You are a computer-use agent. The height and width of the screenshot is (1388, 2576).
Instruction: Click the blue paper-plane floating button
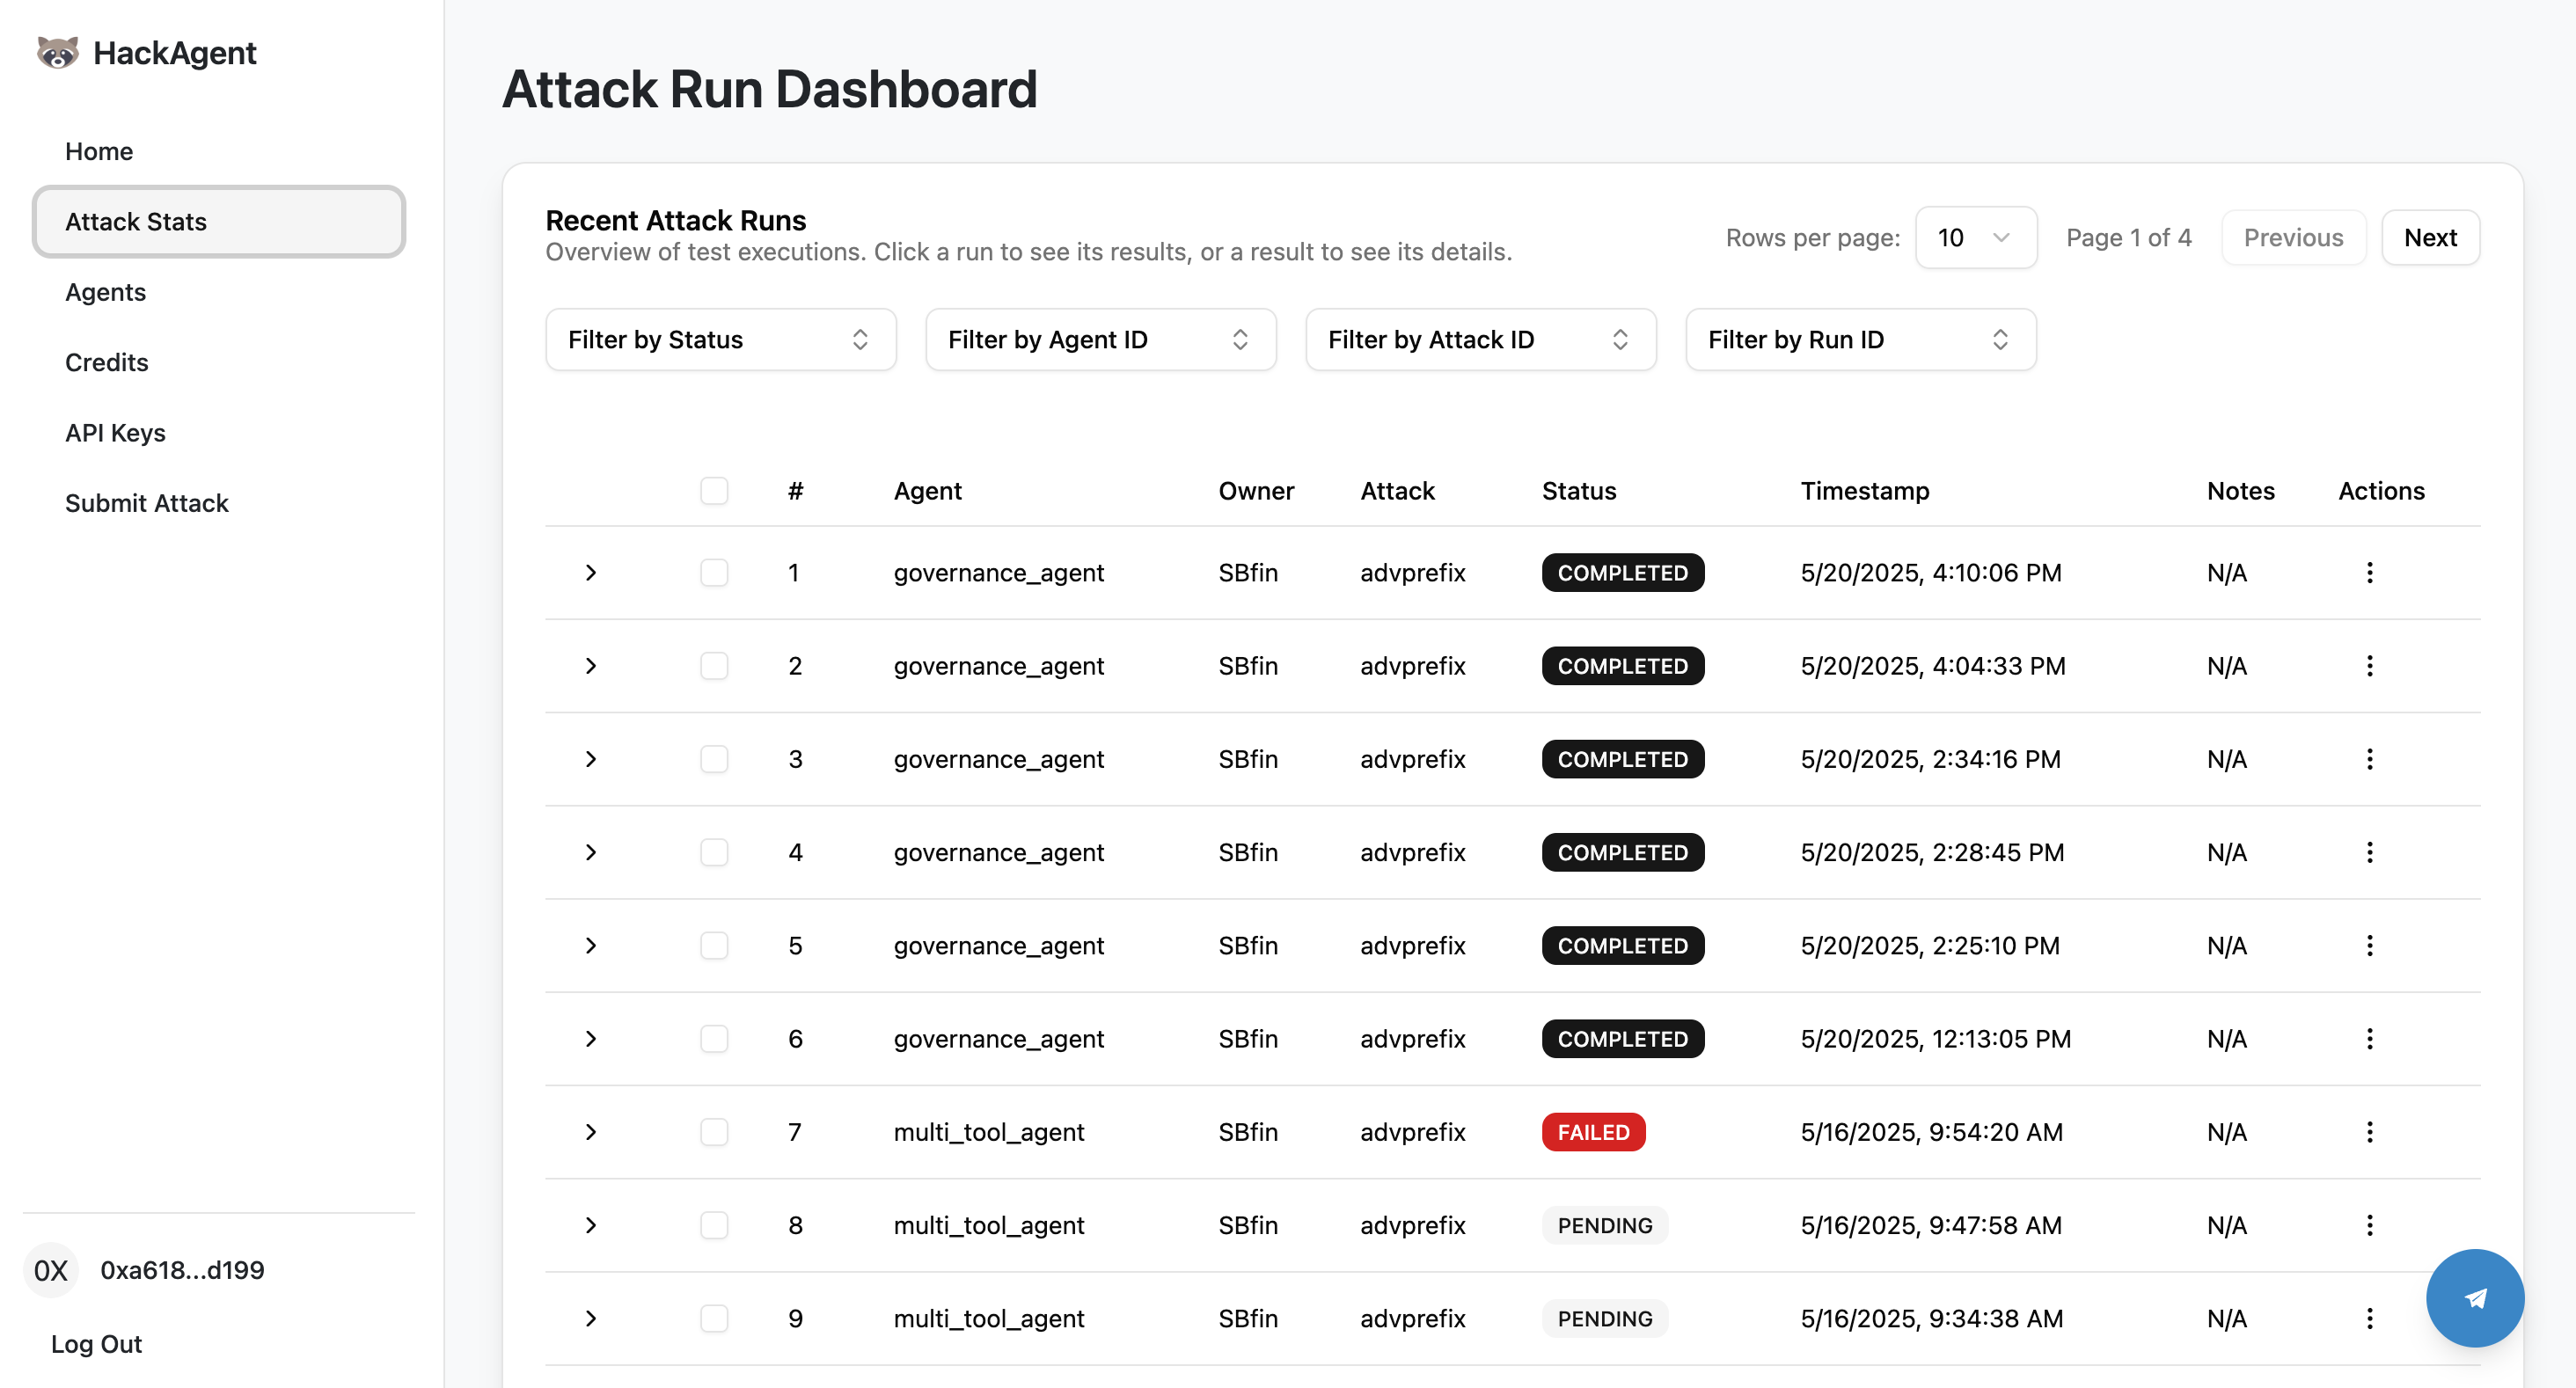(x=2475, y=1298)
